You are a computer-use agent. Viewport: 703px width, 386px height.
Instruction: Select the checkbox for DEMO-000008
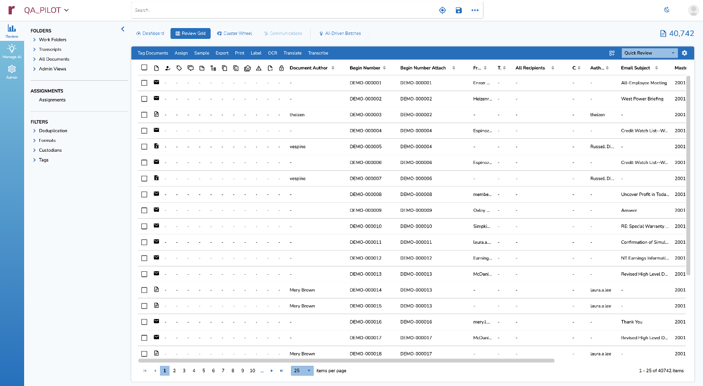(144, 194)
